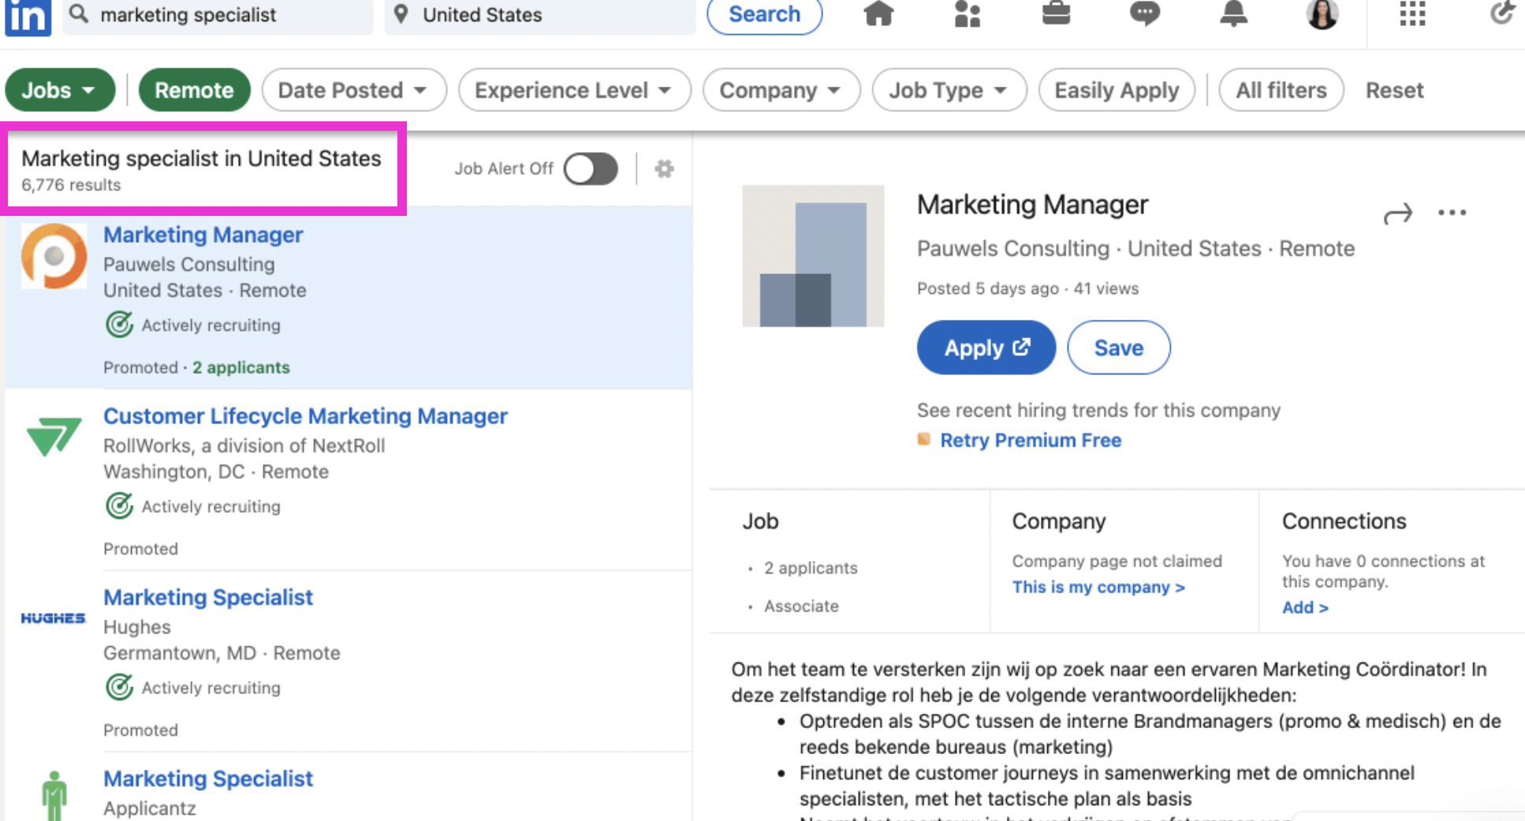Open Customer Lifecycle Marketing Manager listing
The width and height of the screenshot is (1525, 821).
click(x=306, y=416)
